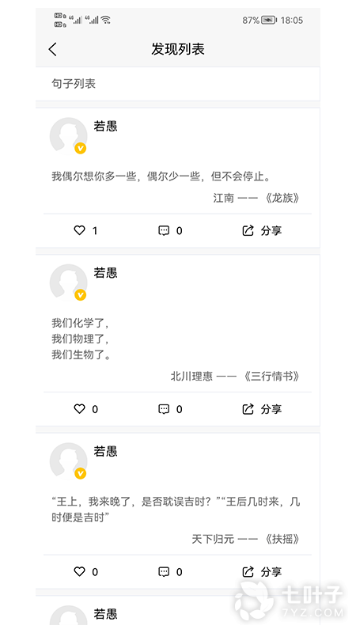
Task: Like the 三行情书 quote via its heart icon
Action: (80, 409)
